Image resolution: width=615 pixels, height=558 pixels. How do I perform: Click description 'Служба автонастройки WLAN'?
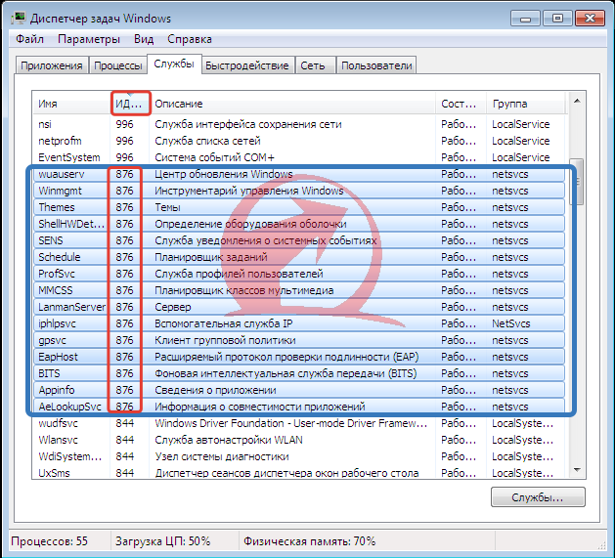[x=229, y=440]
